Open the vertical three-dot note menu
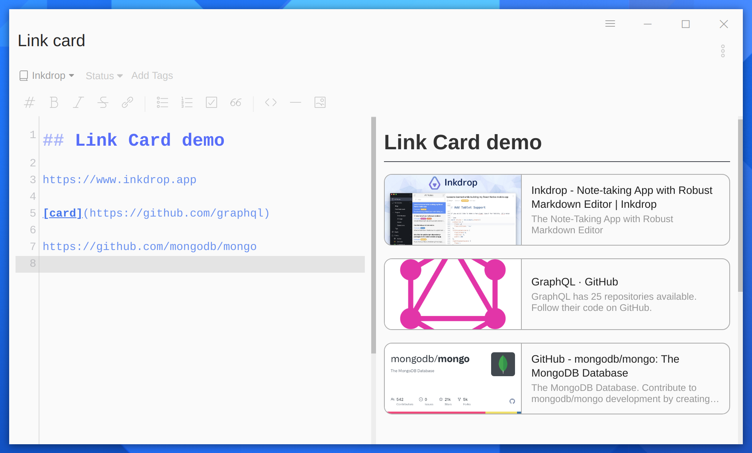The width and height of the screenshot is (752, 453). tap(723, 51)
